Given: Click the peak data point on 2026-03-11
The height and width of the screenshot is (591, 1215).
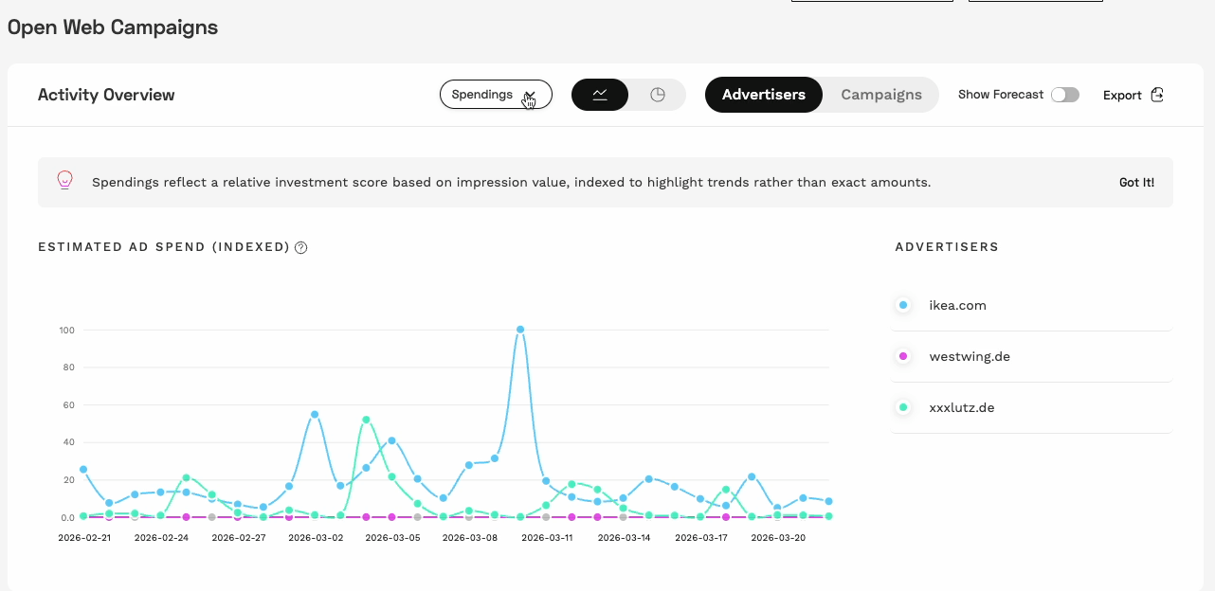Looking at the screenshot, I should pyautogui.click(x=519, y=329).
